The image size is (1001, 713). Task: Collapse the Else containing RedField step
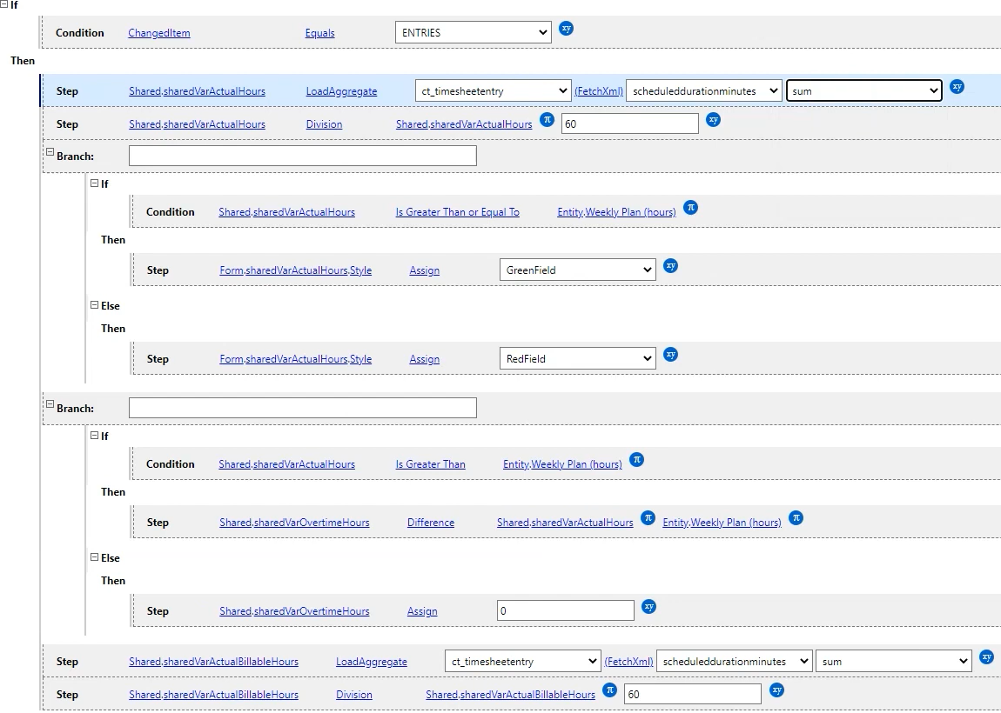95,305
